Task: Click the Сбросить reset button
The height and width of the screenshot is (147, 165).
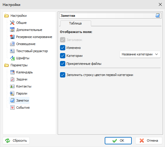Action: coord(16,141)
